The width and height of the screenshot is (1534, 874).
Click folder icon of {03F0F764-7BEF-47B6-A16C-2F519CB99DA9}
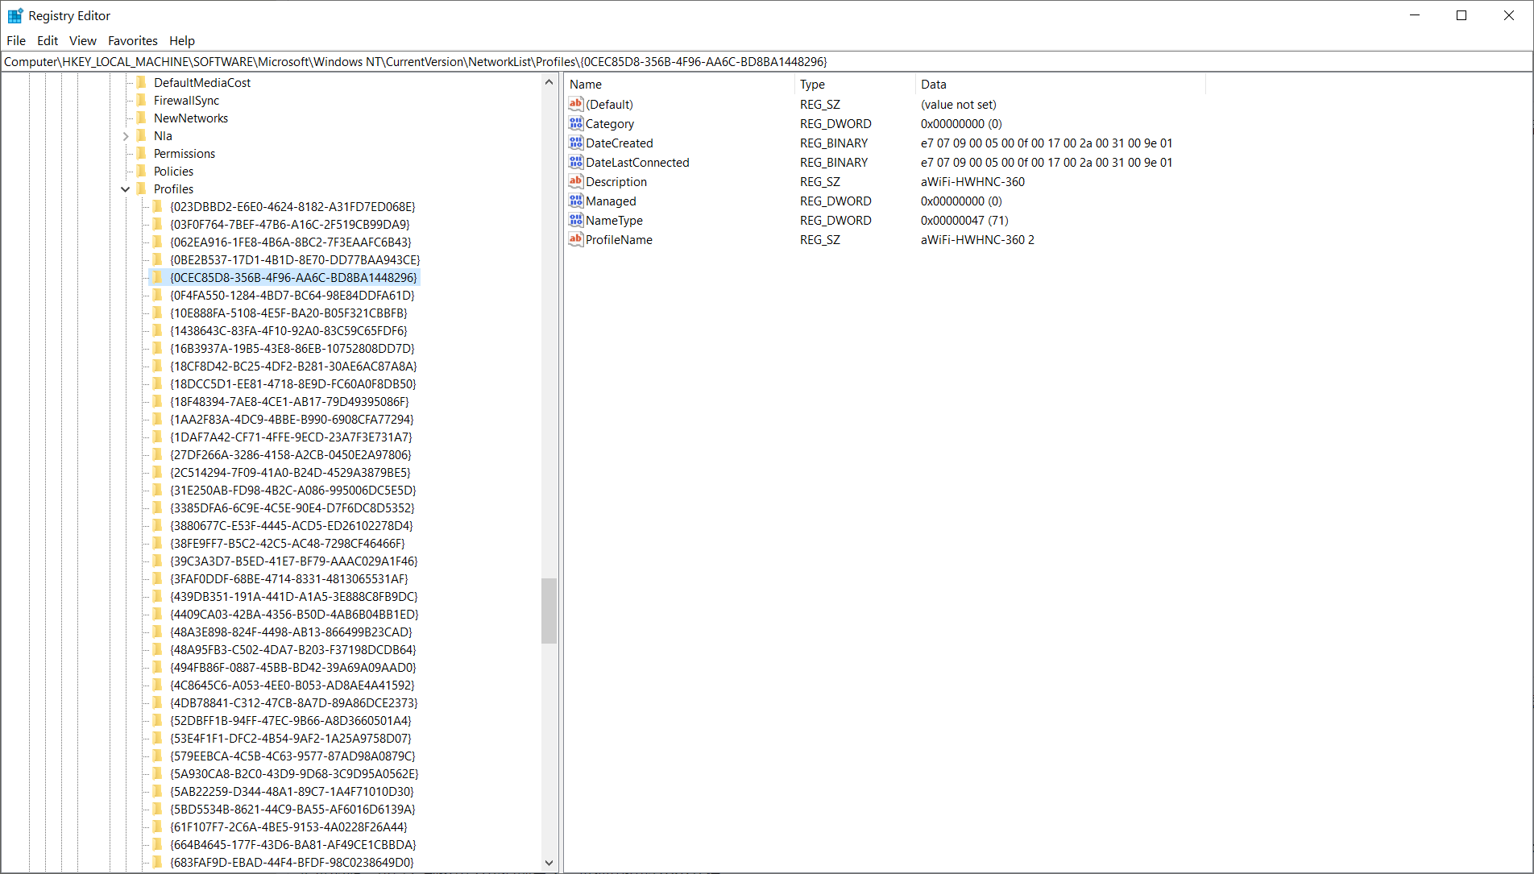pyautogui.click(x=158, y=224)
